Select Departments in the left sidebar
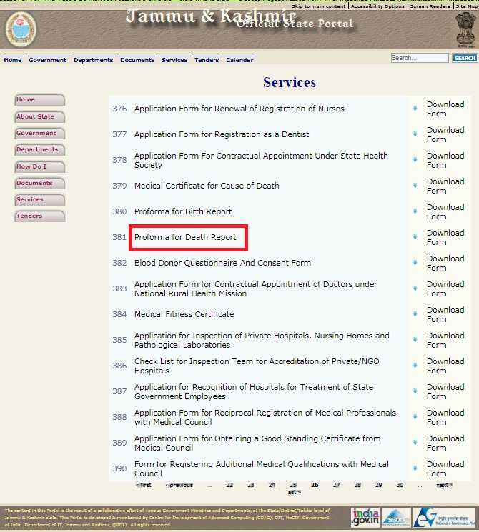Viewport: 479px width, 532px height. click(x=38, y=150)
